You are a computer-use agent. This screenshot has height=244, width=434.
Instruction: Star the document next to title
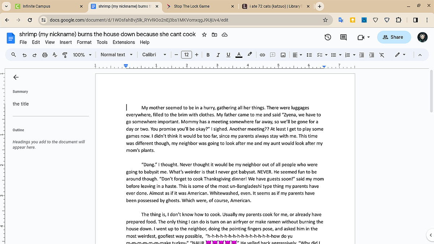point(204,35)
